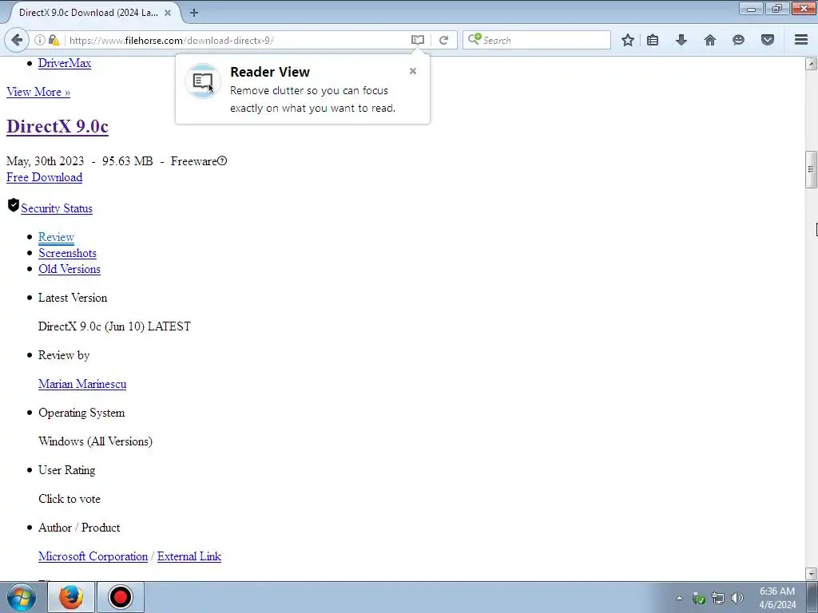The width and height of the screenshot is (818, 613).
Task: Open the Screenshots link
Action: pyautogui.click(x=67, y=253)
